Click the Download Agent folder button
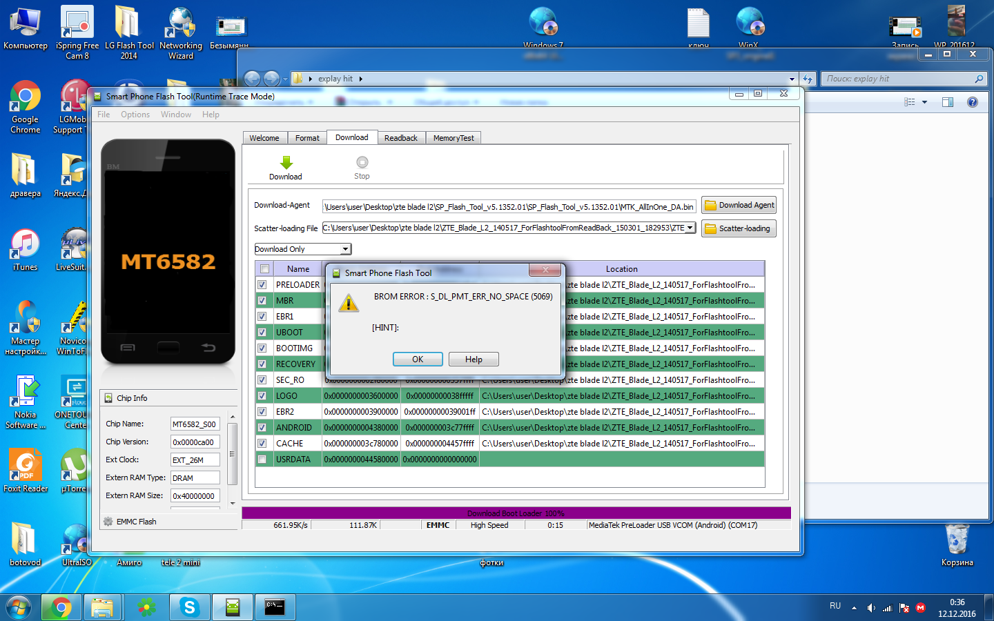Screen dimensions: 994x621 [739, 205]
